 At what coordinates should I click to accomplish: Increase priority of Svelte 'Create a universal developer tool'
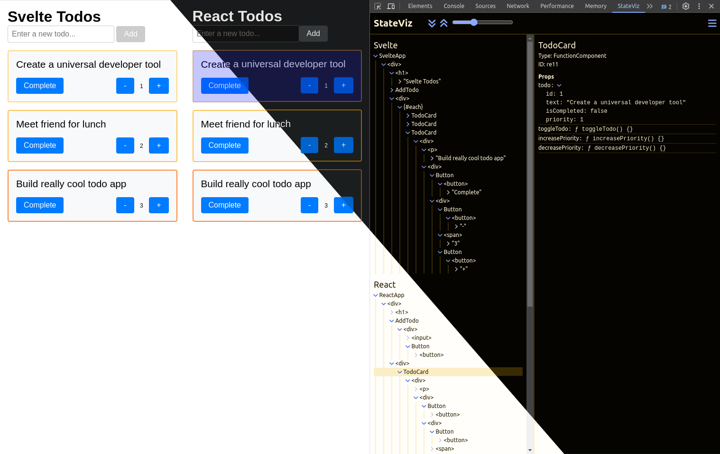click(x=159, y=86)
